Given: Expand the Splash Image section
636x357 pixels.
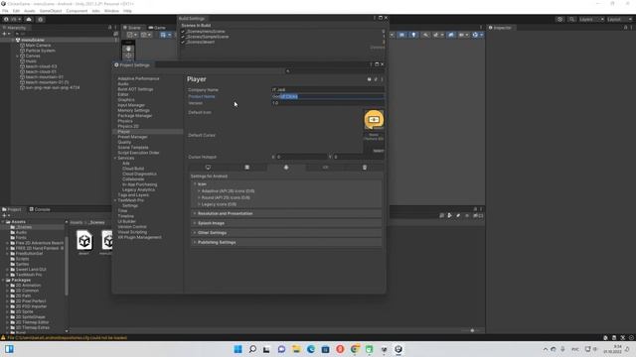Looking at the screenshot, I should pyautogui.click(x=286, y=223).
